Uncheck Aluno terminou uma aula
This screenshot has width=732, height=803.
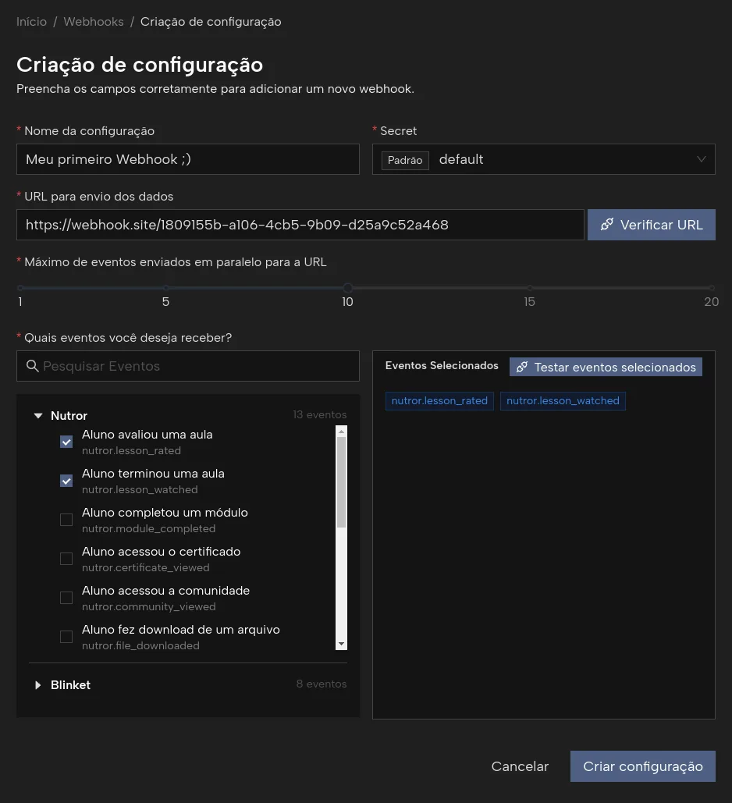click(66, 481)
